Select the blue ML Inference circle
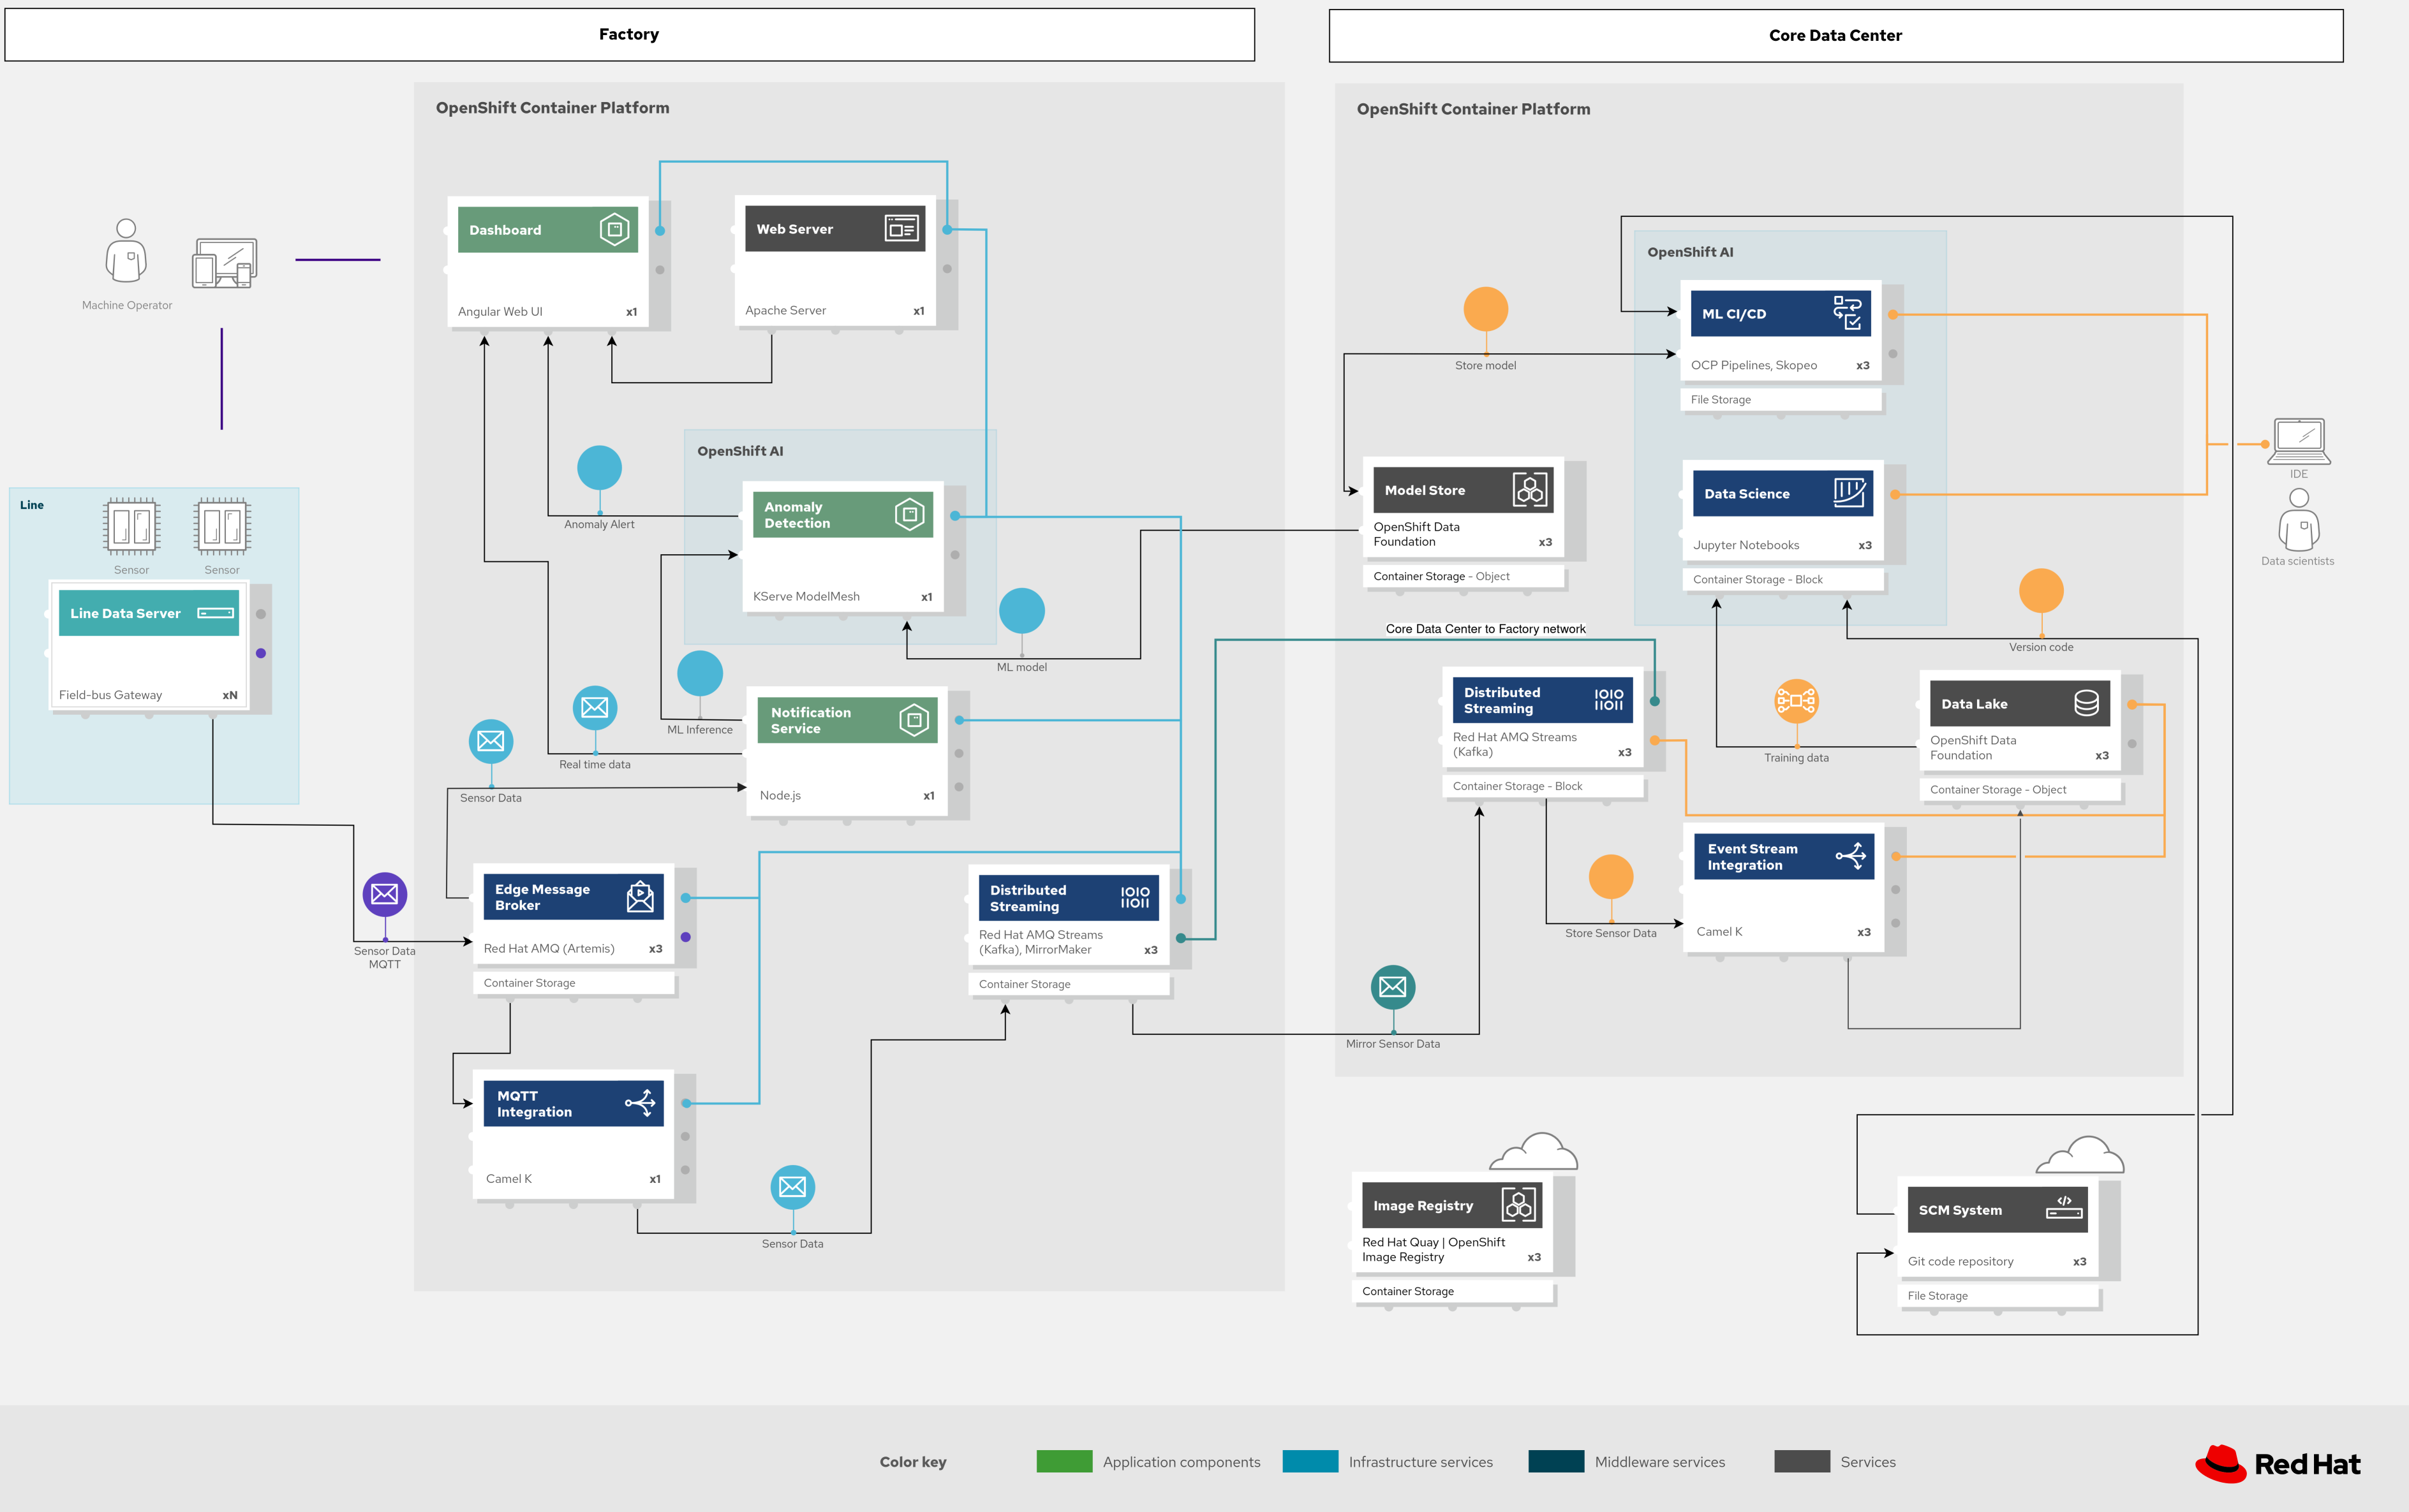The image size is (2409, 1512). click(700, 673)
